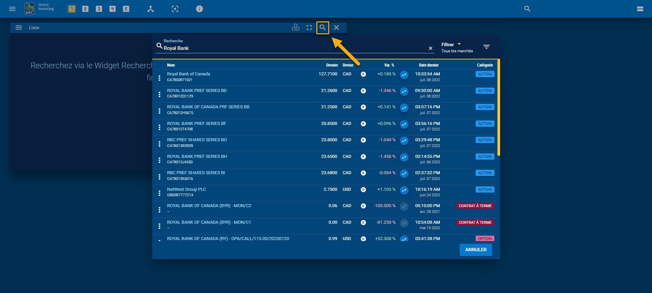Maximize the Liste widget with fullscreen icon
Screen dimensions: 652x293
point(309,28)
